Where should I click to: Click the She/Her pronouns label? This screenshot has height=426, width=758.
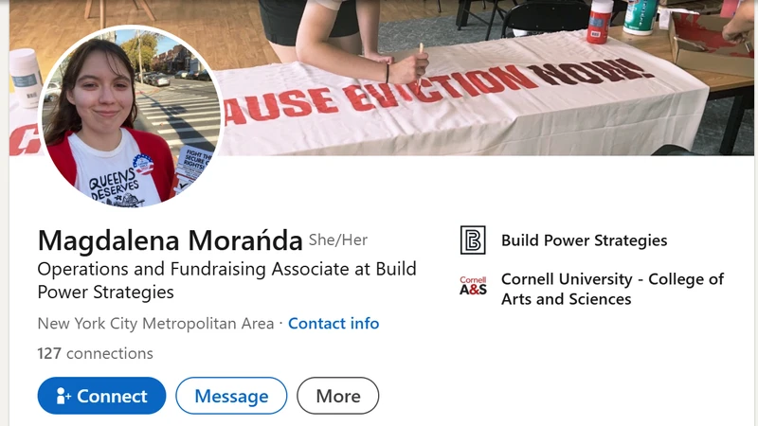point(338,240)
